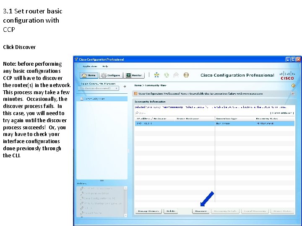
Task: Open the Select Community Member dropdown
Action: coord(99,88)
